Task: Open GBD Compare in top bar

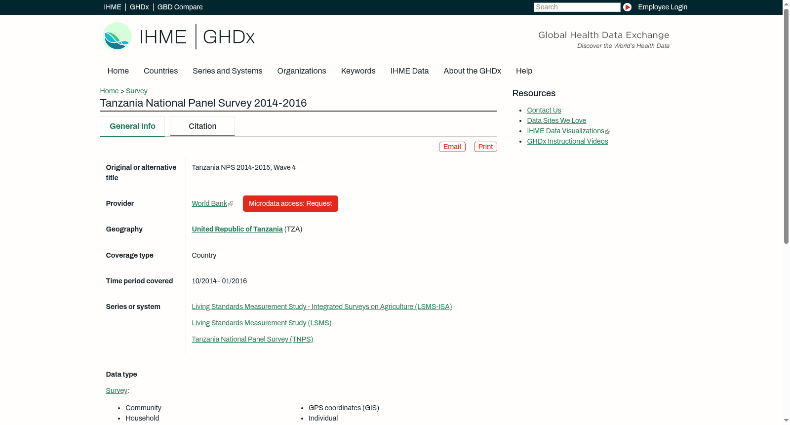Action: click(x=180, y=7)
